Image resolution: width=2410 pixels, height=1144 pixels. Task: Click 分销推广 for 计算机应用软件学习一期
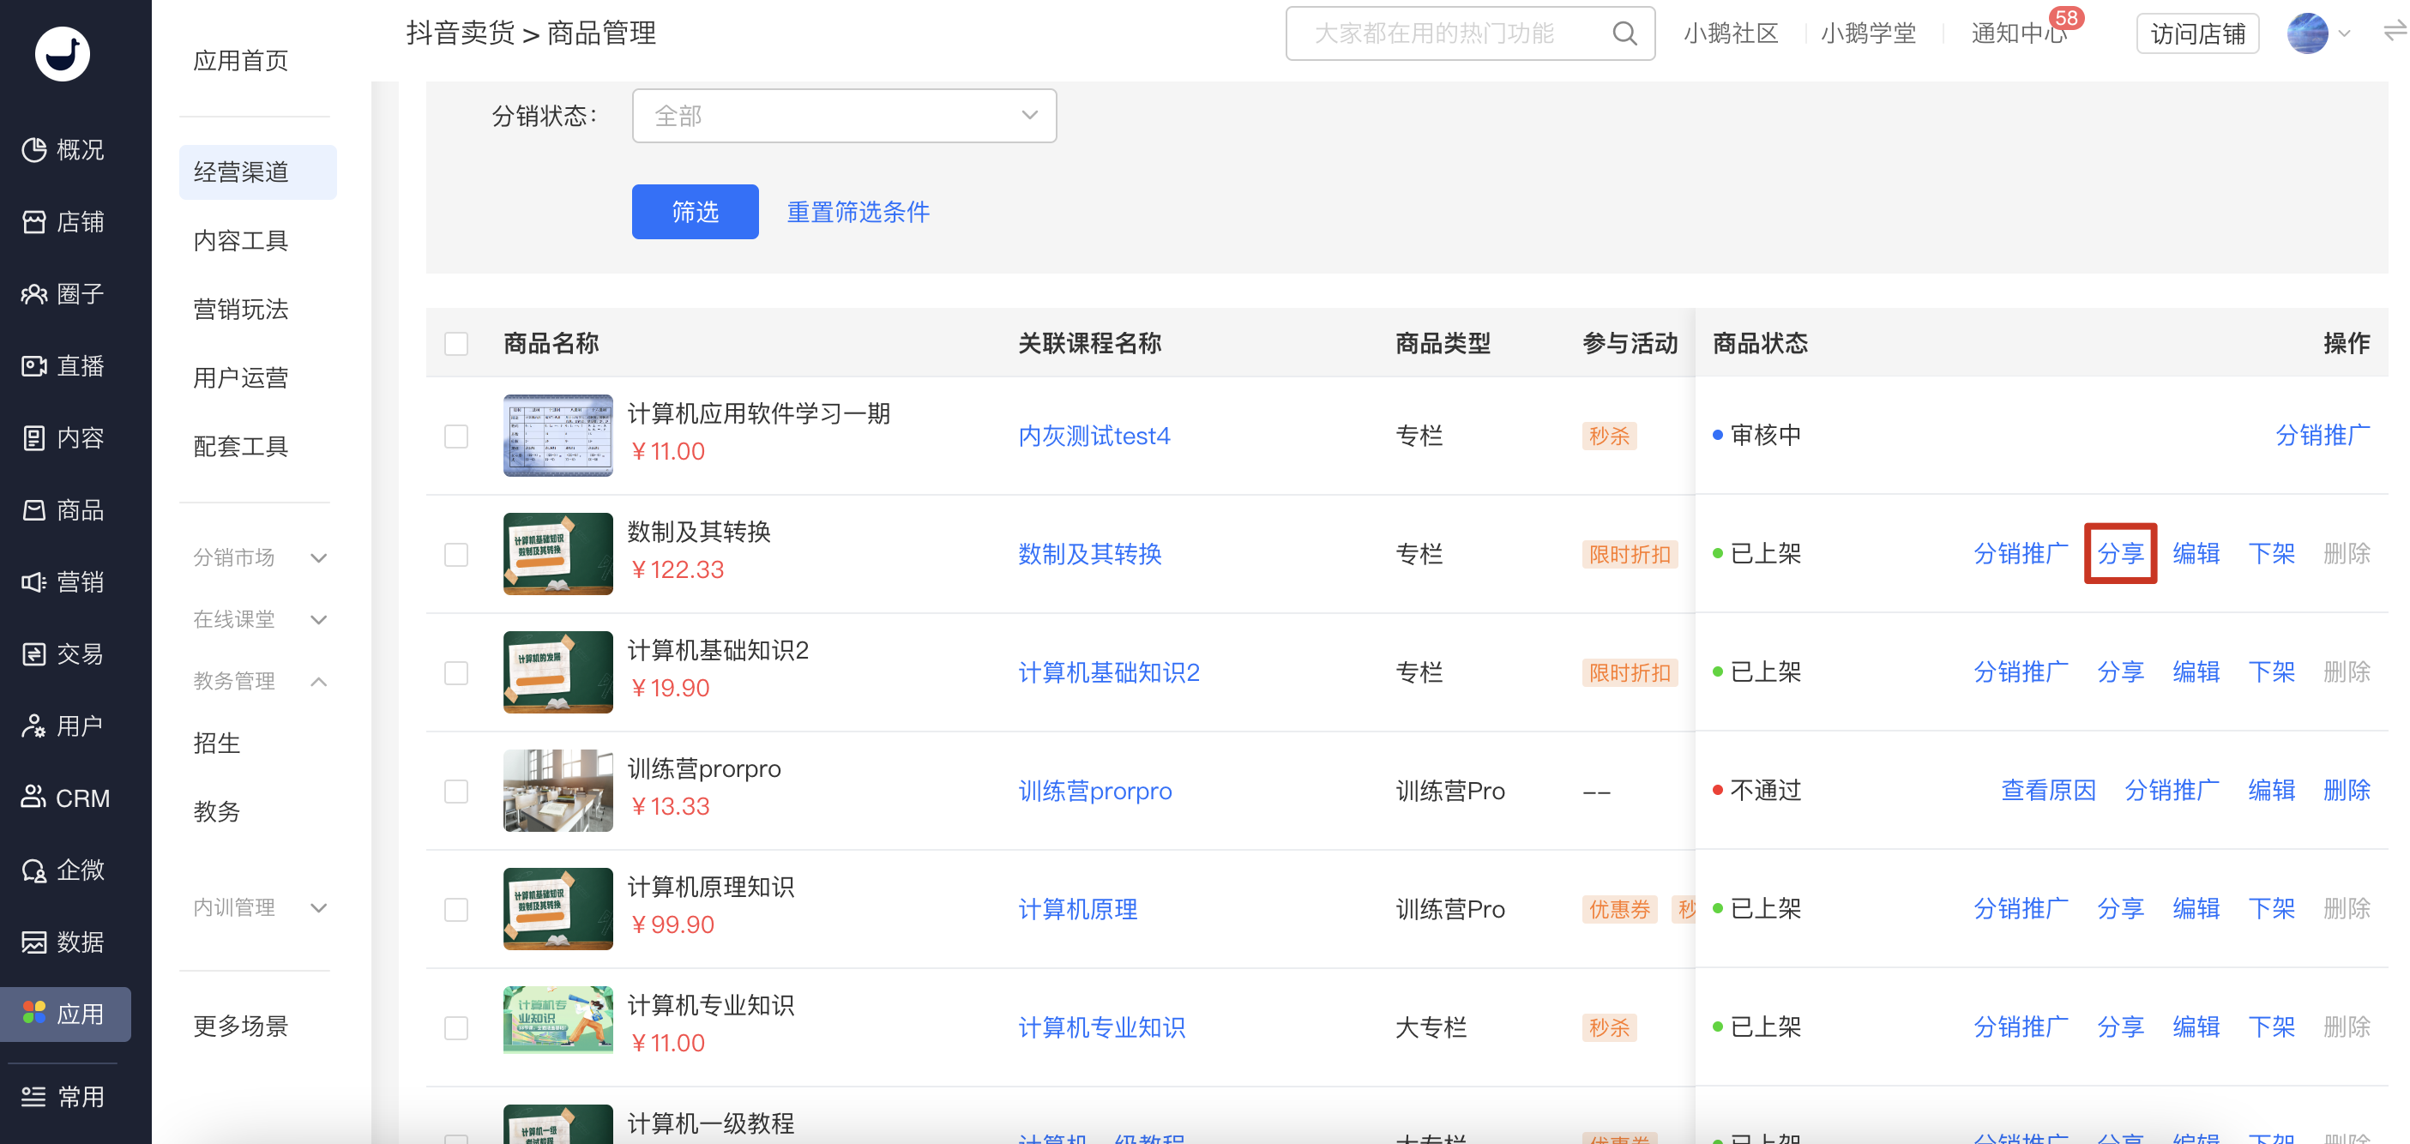(x=2322, y=435)
